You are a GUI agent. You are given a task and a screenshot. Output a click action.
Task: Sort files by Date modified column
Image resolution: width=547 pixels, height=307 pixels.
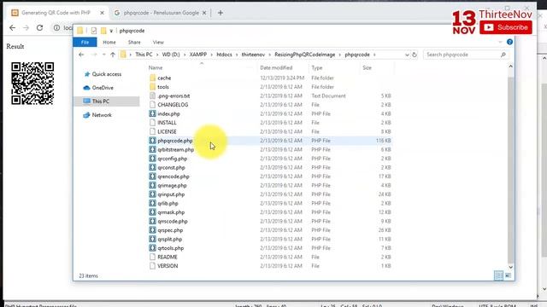(x=276, y=68)
